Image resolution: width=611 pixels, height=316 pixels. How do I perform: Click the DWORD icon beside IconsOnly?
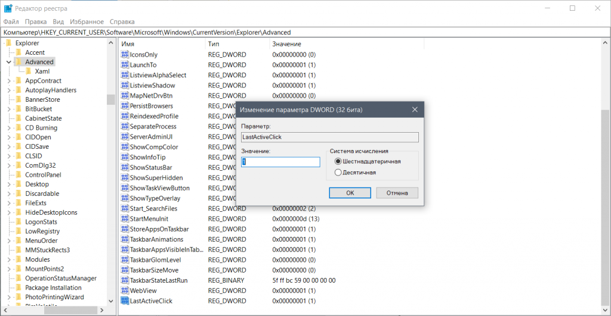(125, 55)
